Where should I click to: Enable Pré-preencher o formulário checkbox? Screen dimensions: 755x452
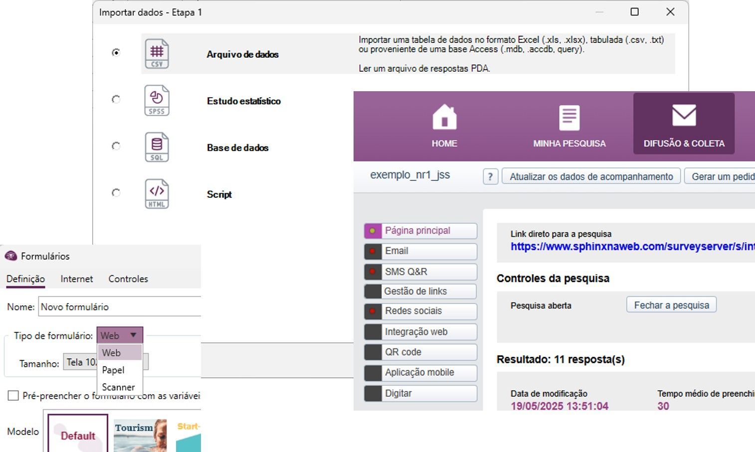(x=13, y=396)
